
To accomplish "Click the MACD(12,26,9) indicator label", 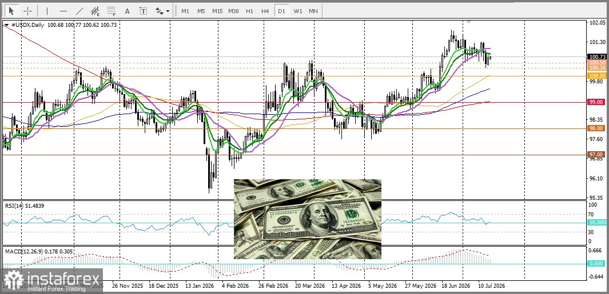I will click(38, 251).
